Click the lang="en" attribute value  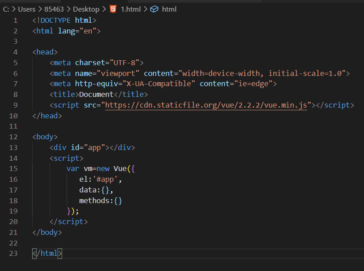point(88,31)
